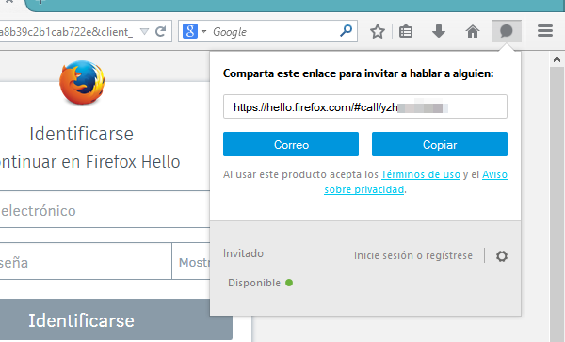Toggle the Firefox Hello chat bubble icon
Viewport: 565px width, 342px height.
pyautogui.click(x=507, y=31)
